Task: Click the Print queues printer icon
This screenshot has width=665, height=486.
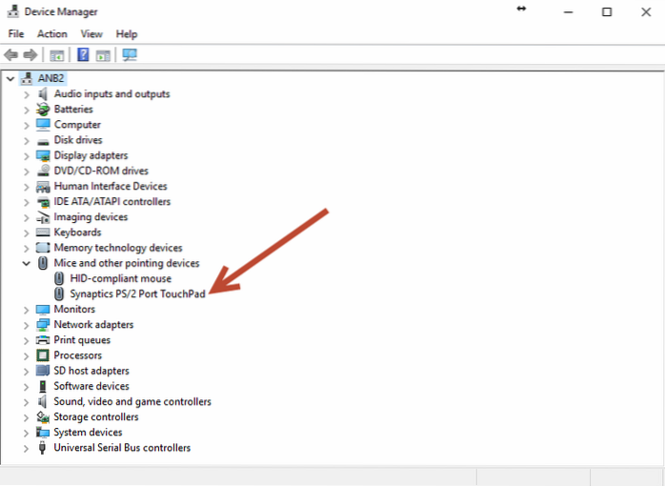Action: coord(43,340)
